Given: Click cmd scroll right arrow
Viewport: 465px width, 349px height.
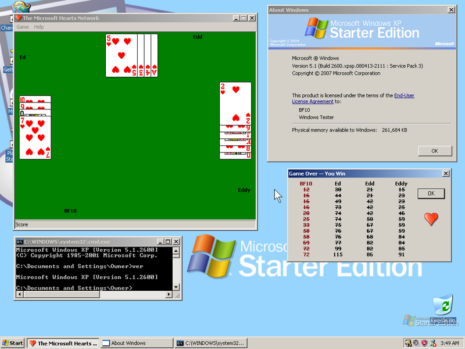Looking at the screenshot, I should [x=169, y=294].
